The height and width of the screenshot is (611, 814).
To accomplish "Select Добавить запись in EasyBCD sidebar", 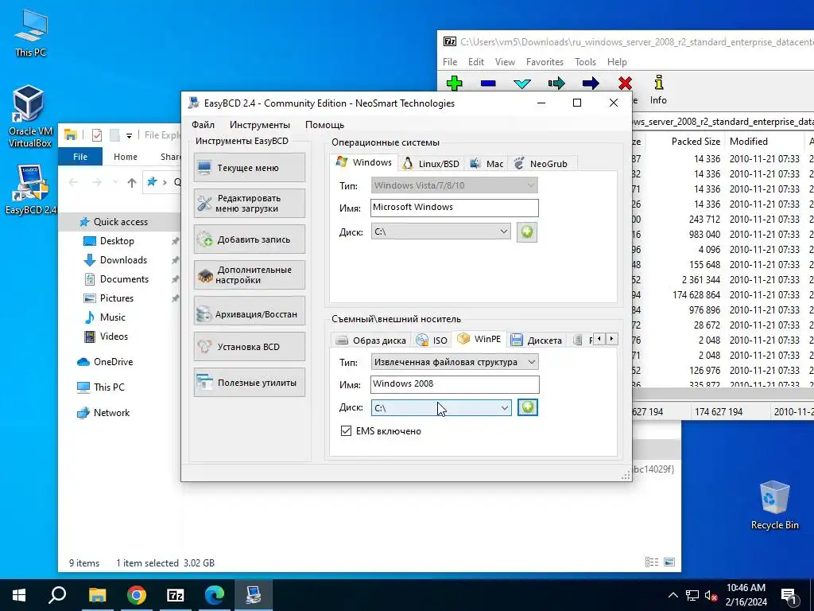I will pyautogui.click(x=249, y=239).
